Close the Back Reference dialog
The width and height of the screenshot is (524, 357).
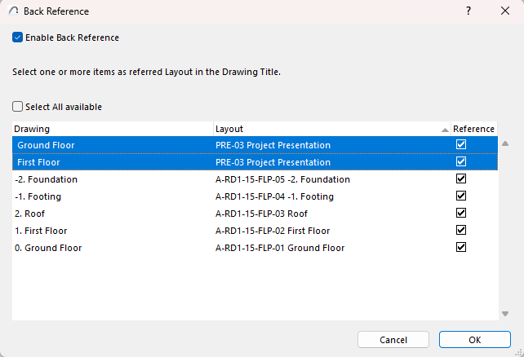click(x=504, y=11)
